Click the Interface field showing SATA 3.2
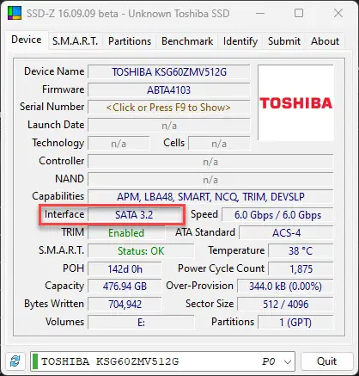The height and width of the screenshot is (376, 359). coord(134,215)
